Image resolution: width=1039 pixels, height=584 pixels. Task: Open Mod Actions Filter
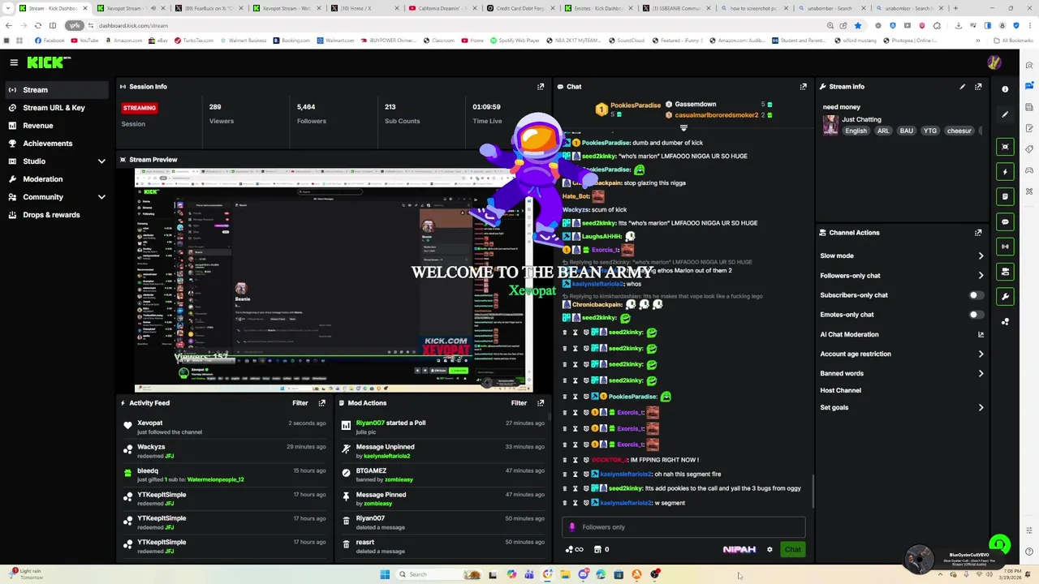519,403
